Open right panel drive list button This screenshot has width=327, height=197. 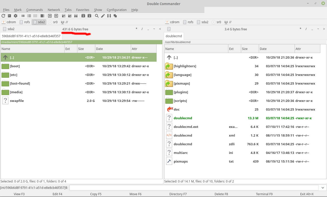(x=169, y=29)
